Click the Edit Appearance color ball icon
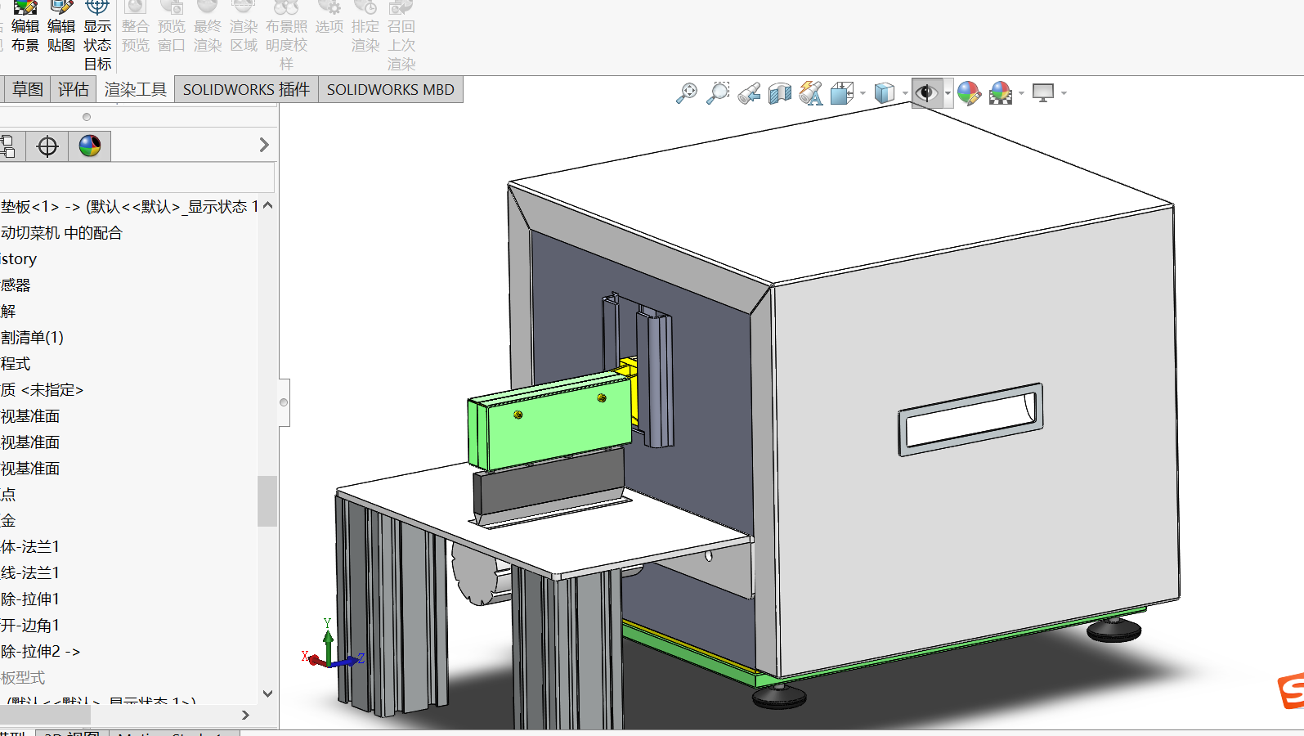 pos(969,93)
